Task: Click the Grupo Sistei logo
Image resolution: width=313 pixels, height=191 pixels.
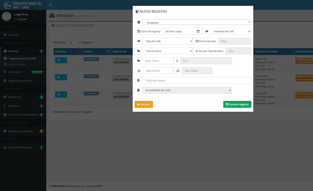Action: click(23, 5)
